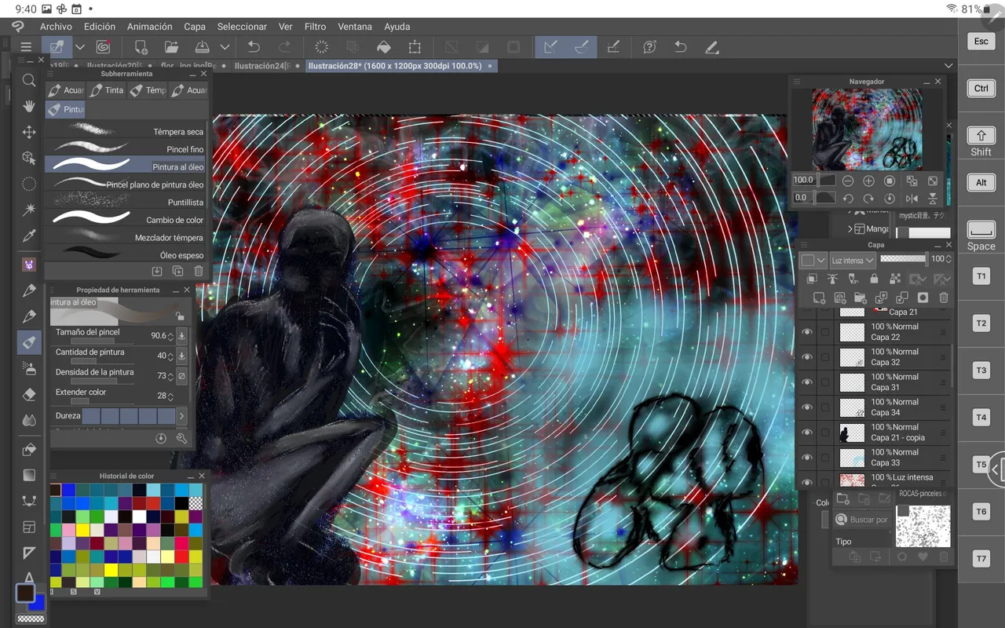The image size is (1005, 628).
Task: Select the Object operation cube tool
Action: [29, 158]
